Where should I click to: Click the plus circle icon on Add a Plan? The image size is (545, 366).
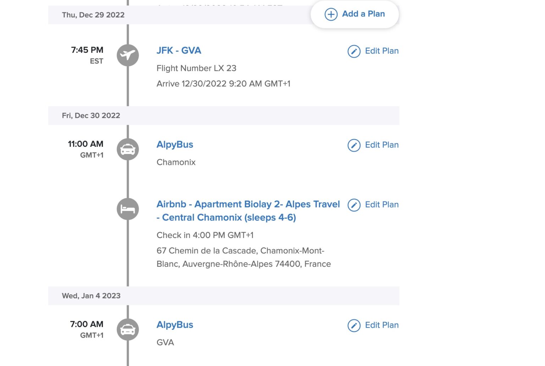click(x=331, y=15)
